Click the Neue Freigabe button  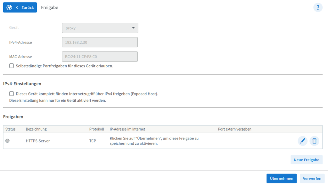[x=307, y=160]
